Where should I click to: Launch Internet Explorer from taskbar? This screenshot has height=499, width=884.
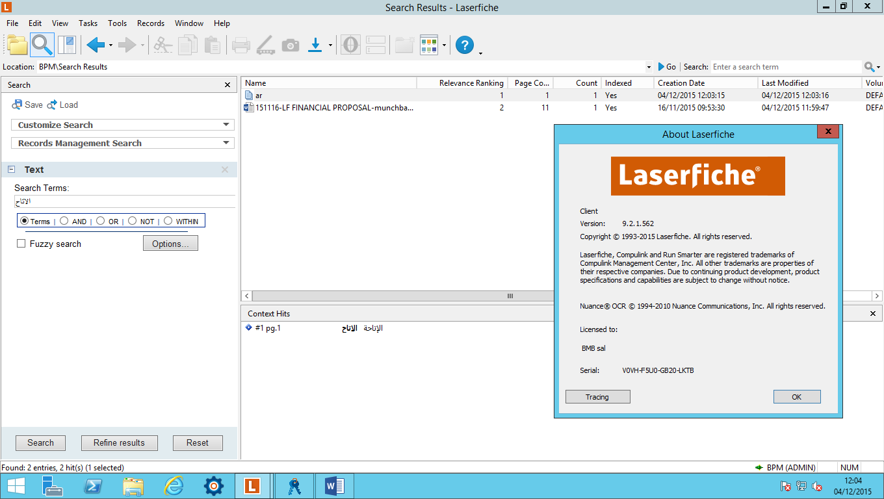click(174, 485)
